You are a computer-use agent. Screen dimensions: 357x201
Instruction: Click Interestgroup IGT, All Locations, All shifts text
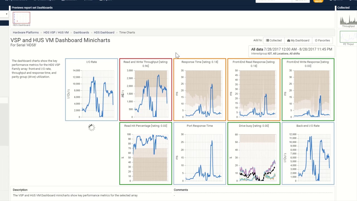(x=276, y=54)
